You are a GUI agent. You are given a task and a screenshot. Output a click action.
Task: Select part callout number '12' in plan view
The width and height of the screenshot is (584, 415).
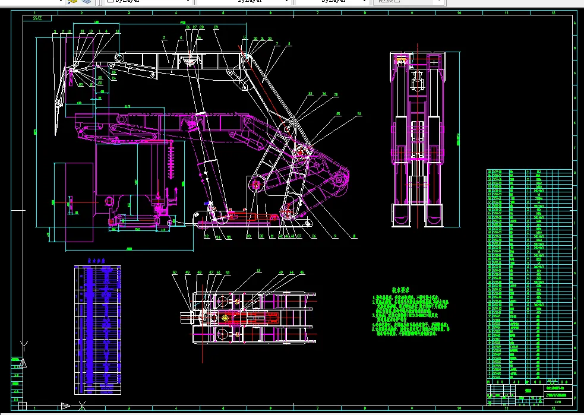pyautogui.click(x=258, y=271)
